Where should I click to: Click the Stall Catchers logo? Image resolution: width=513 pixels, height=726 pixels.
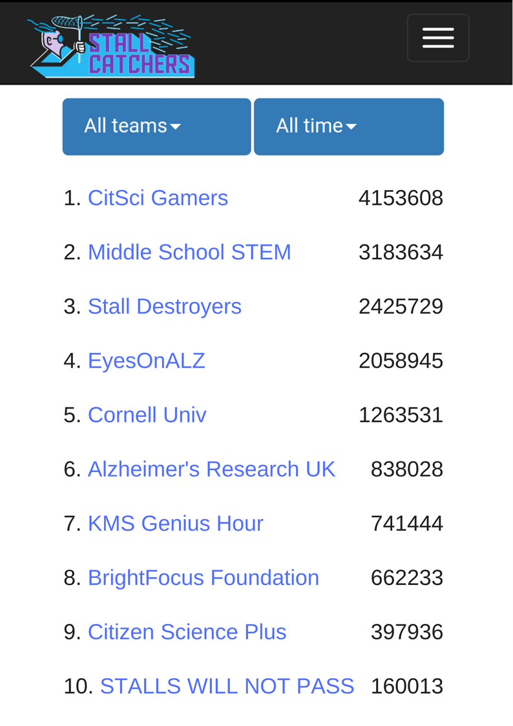point(111,45)
